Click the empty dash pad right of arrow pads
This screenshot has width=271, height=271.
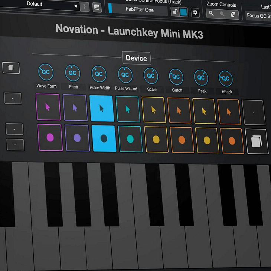pyautogui.click(x=254, y=112)
